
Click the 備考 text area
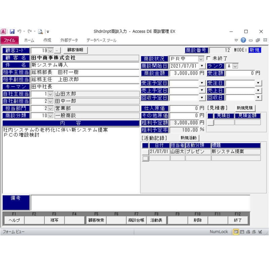click(140, 203)
